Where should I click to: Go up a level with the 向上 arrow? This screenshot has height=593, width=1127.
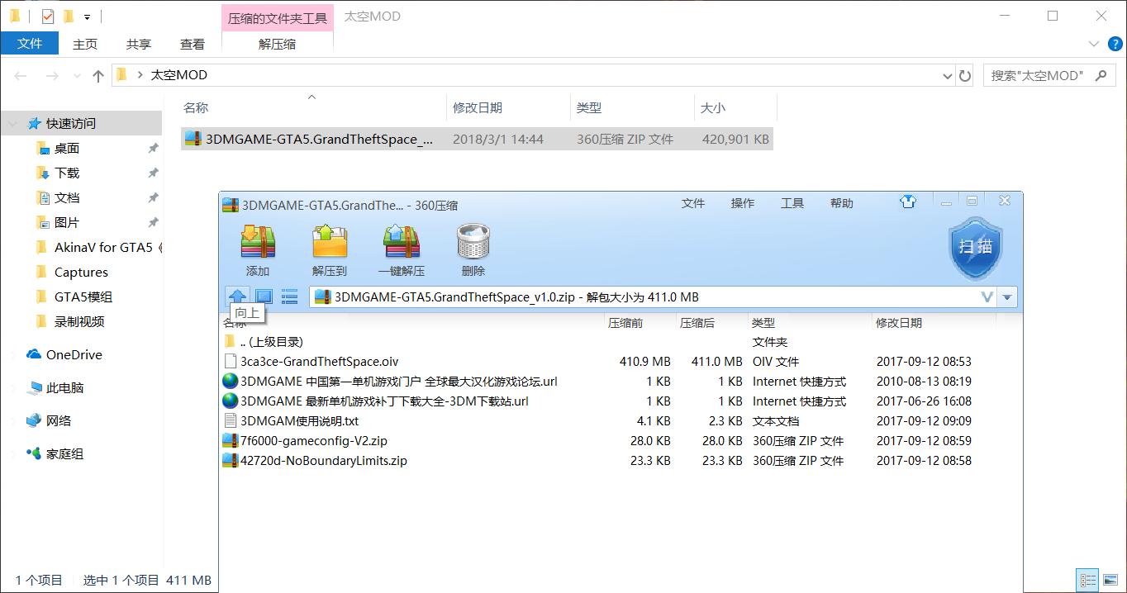click(x=238, y=296)
